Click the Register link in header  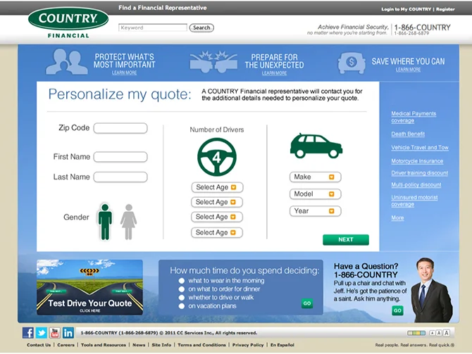point(445,9)
